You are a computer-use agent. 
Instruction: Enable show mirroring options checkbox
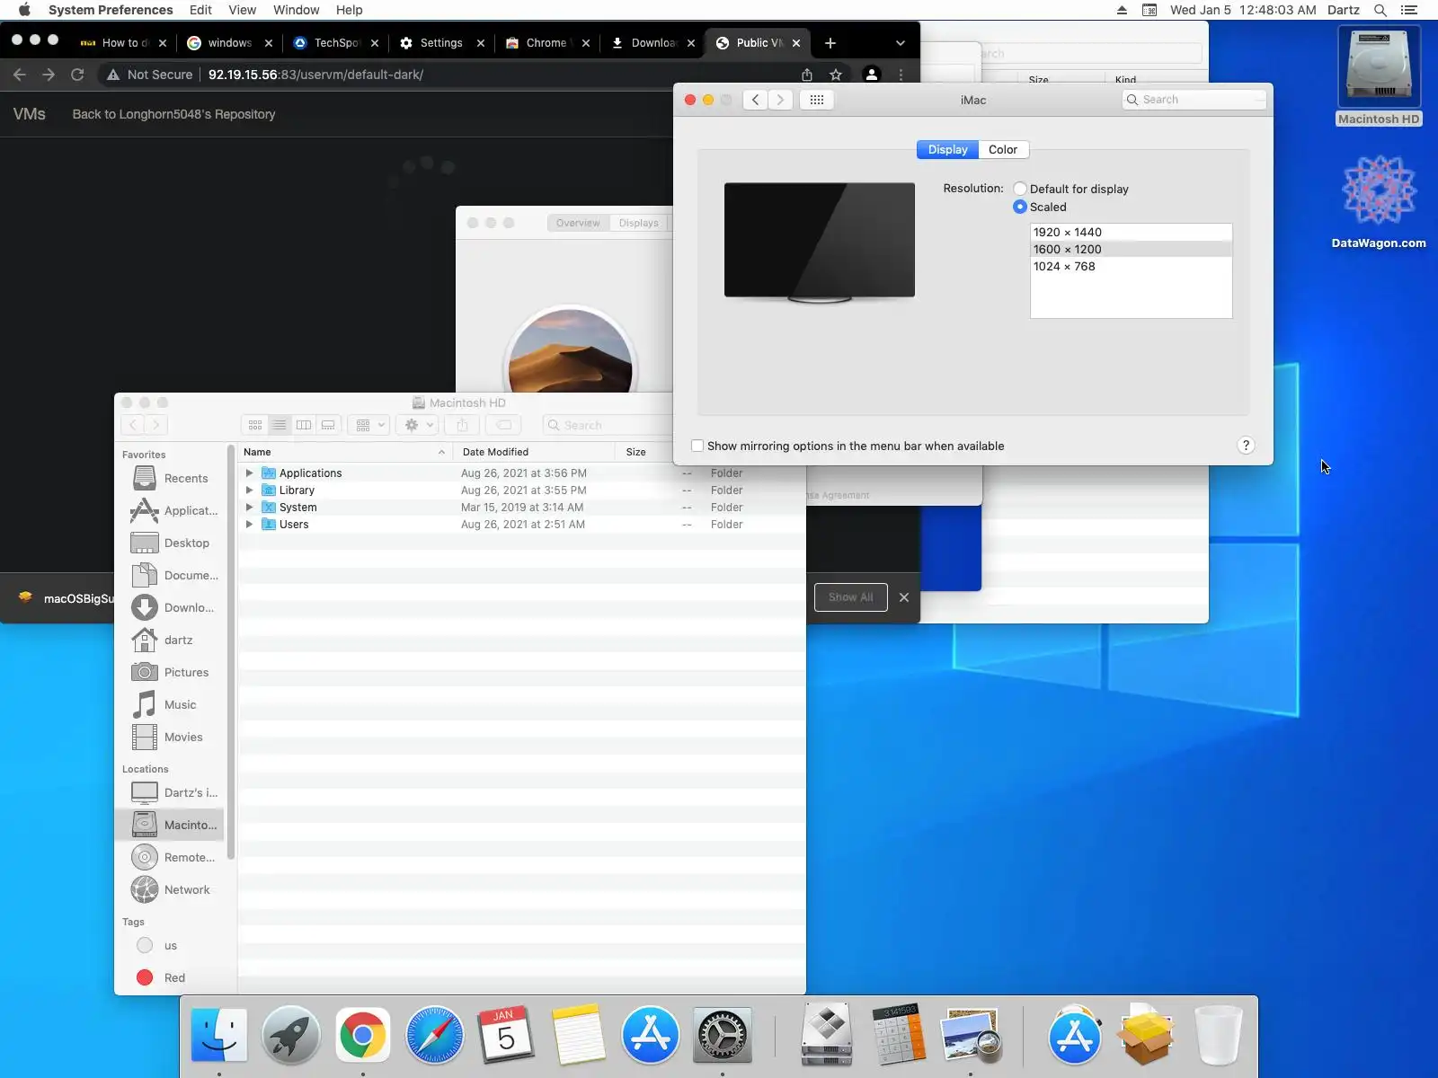(x=697, y=446)
